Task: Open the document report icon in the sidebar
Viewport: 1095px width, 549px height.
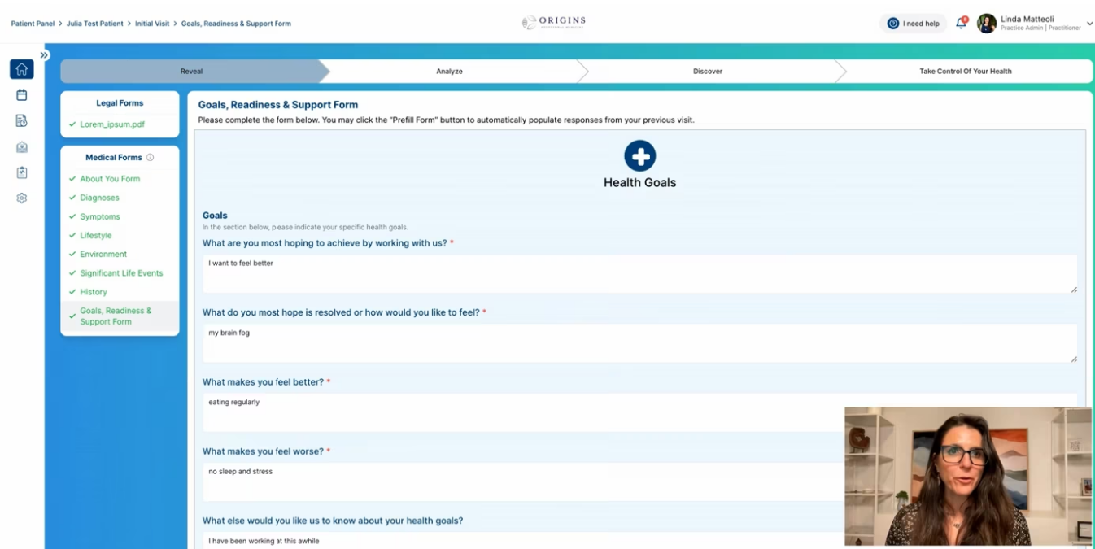Action: click(22, 121)
